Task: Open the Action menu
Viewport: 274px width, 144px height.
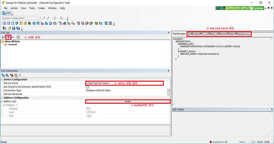Action: pyautogui.click(x=14, y=8)
